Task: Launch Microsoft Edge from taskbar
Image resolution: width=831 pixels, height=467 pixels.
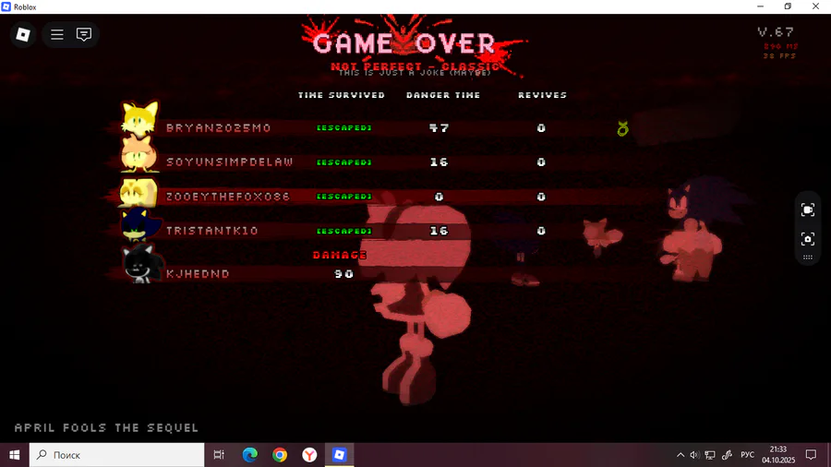Action: pyautogui.click(x=249, y=455)
